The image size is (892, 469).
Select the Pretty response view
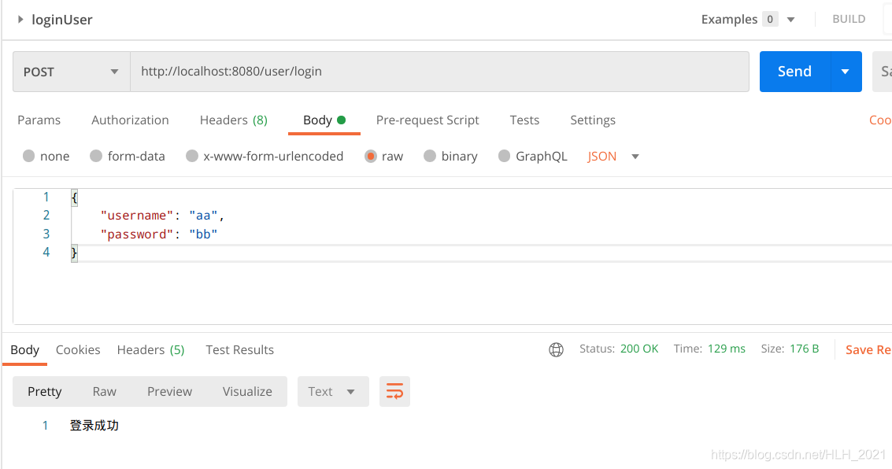pyautogui.click(x=44, y=391)
